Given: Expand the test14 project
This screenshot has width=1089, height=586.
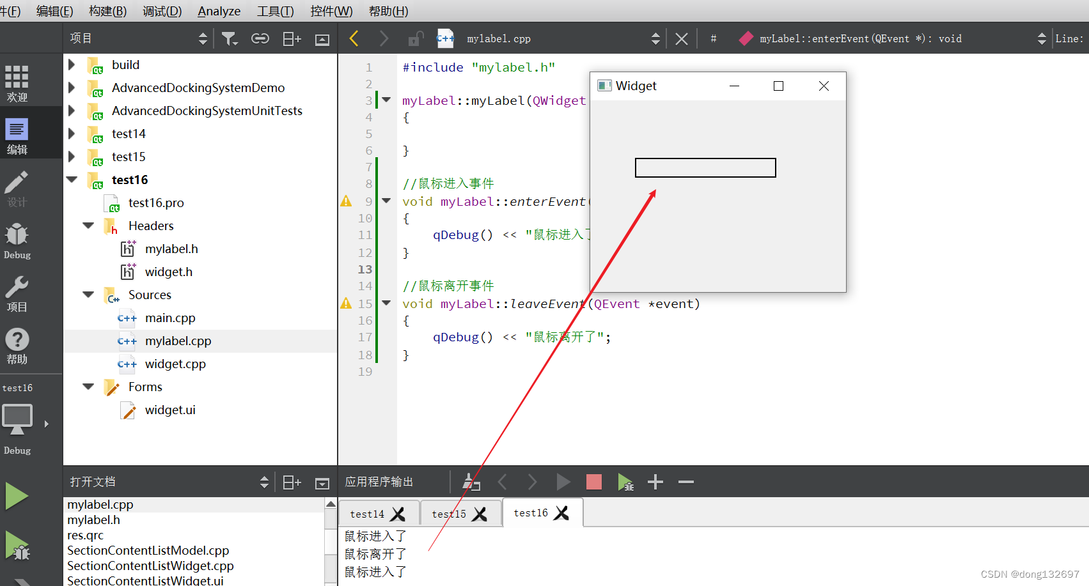Looking at the screenshot, I should tap(72, 134).
